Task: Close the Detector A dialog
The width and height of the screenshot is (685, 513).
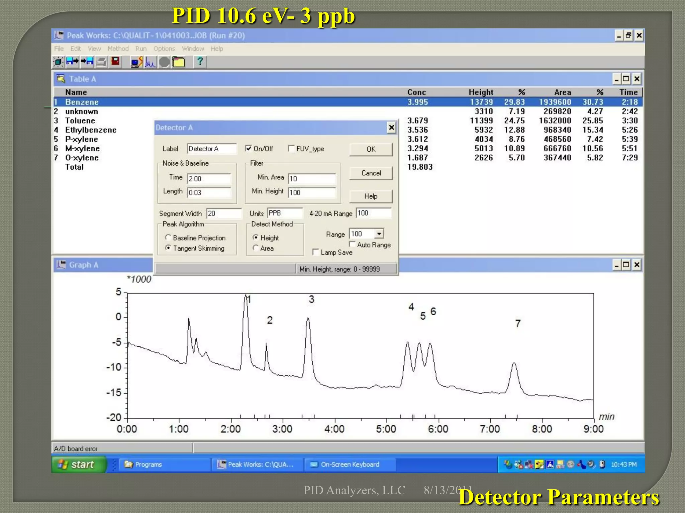Action: (391, 127)
